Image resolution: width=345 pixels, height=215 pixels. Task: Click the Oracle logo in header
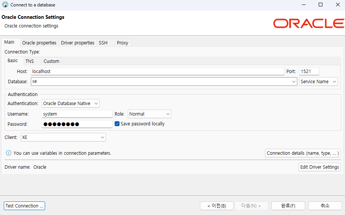click(x=309, y=23)
